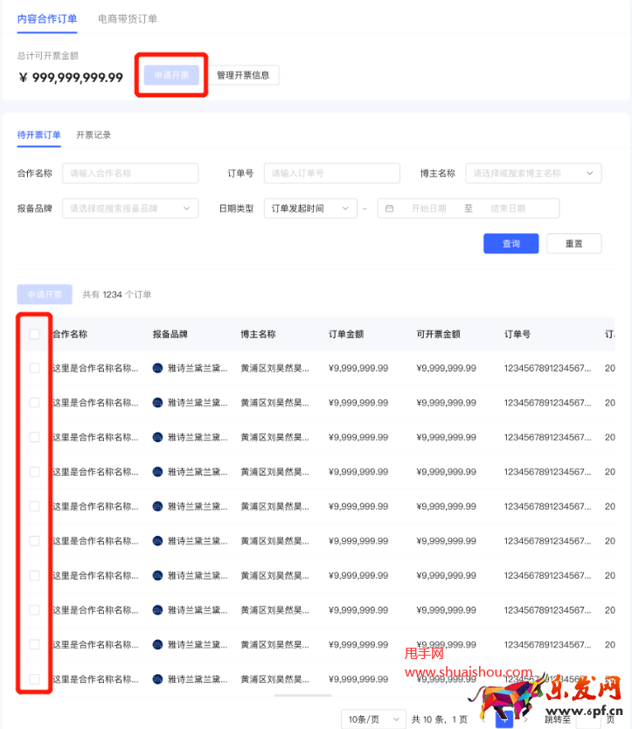Click 申请开票 beside the total invoiceable amount

[171, 75]
